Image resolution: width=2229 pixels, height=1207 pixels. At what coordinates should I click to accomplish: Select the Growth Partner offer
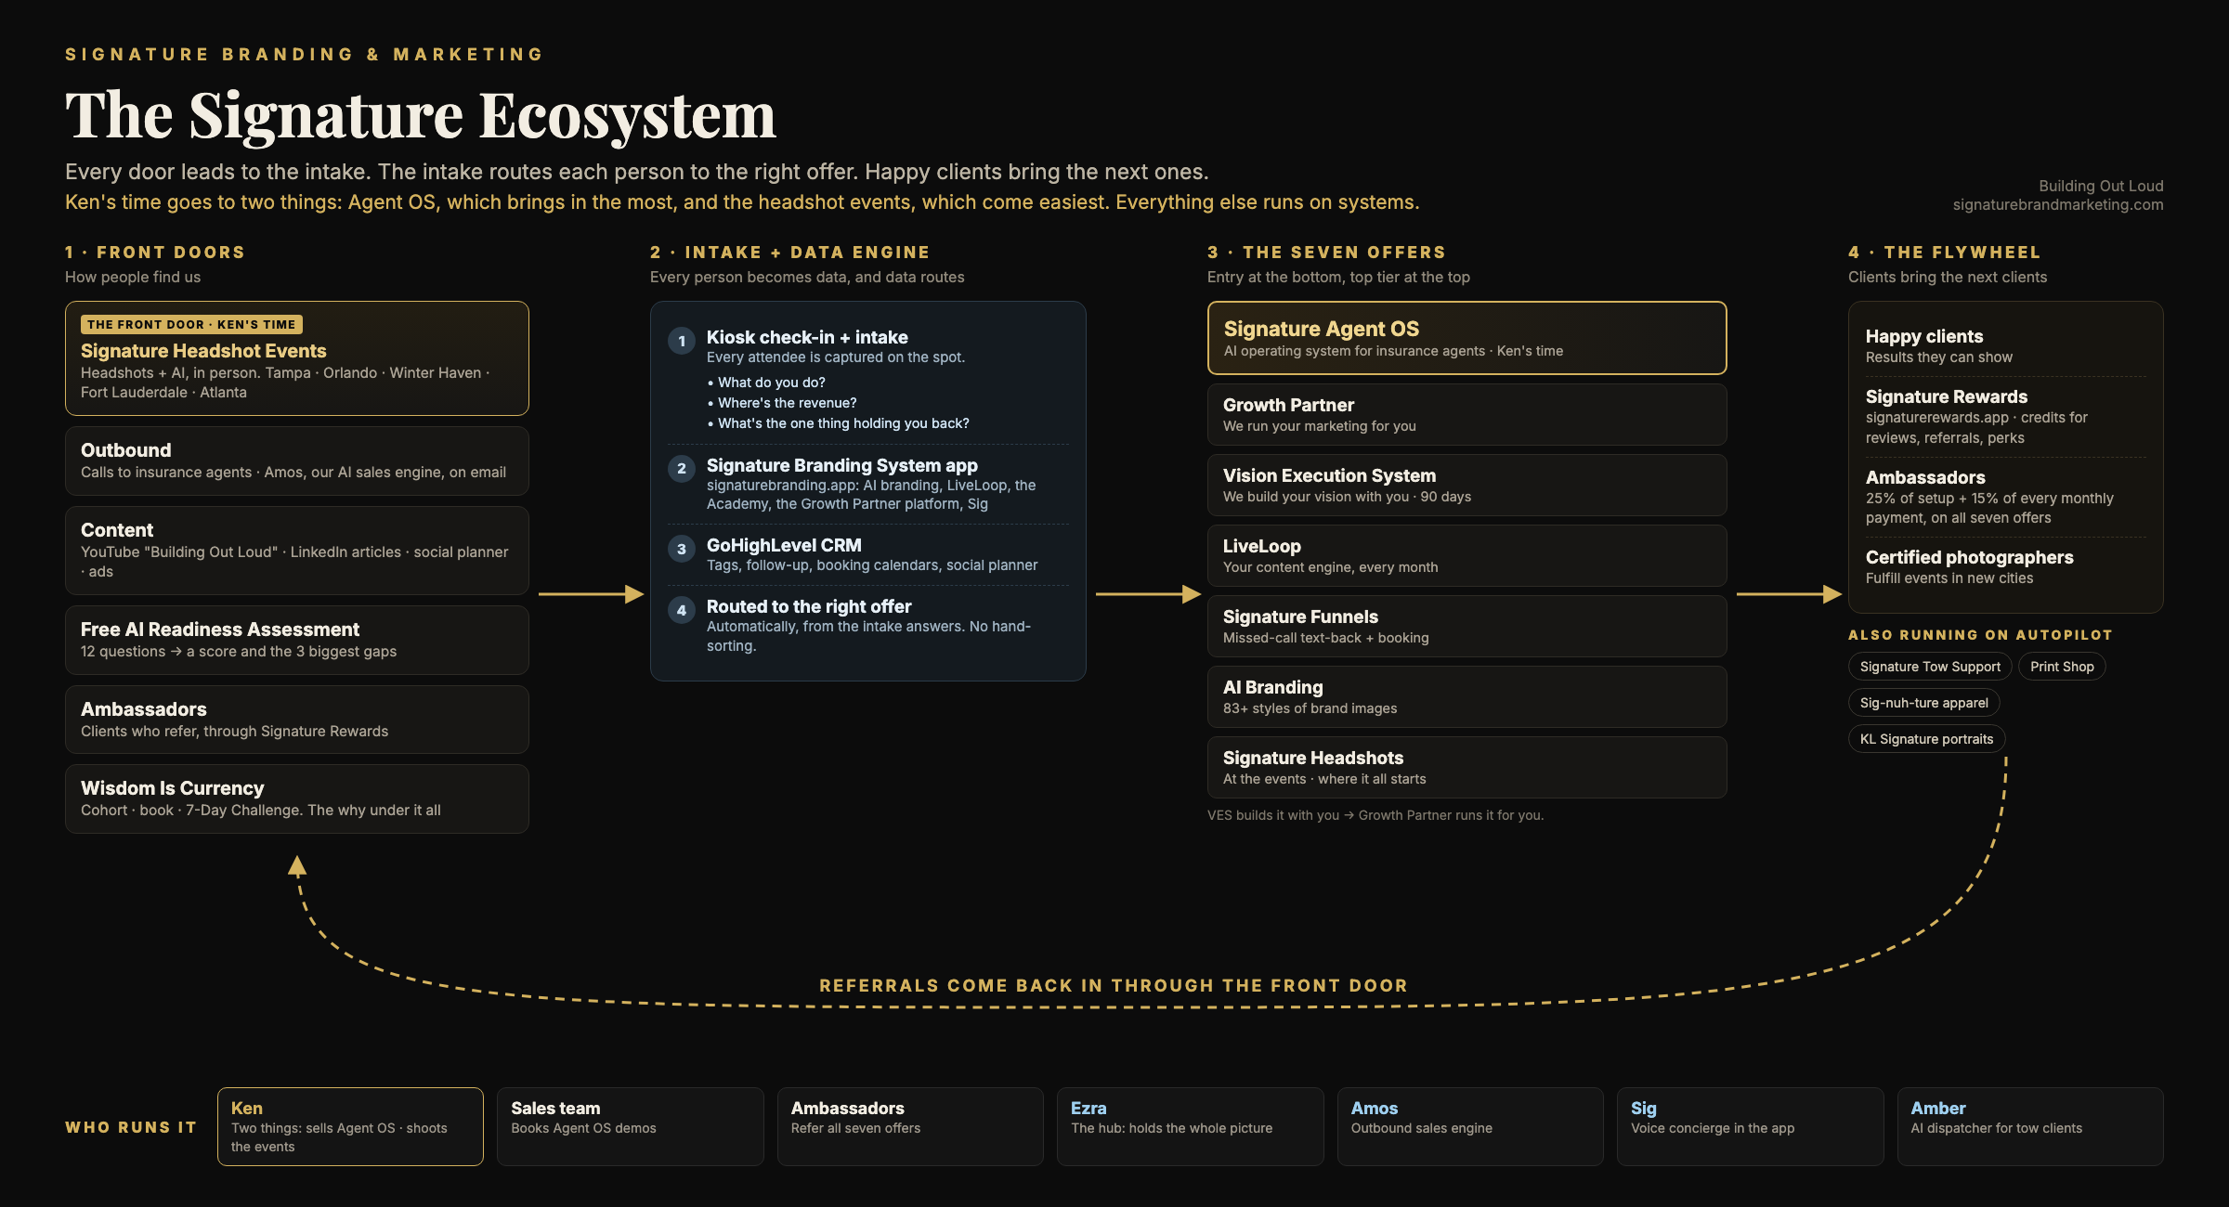[1467, 414]
